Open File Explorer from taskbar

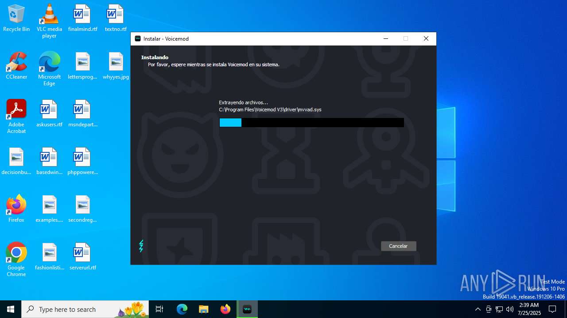204,309
